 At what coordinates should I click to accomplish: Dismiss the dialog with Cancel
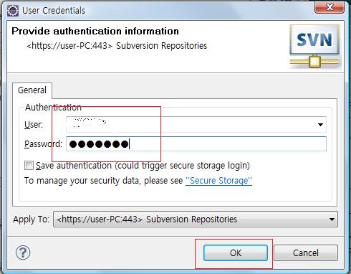click(x=306, y=252)
